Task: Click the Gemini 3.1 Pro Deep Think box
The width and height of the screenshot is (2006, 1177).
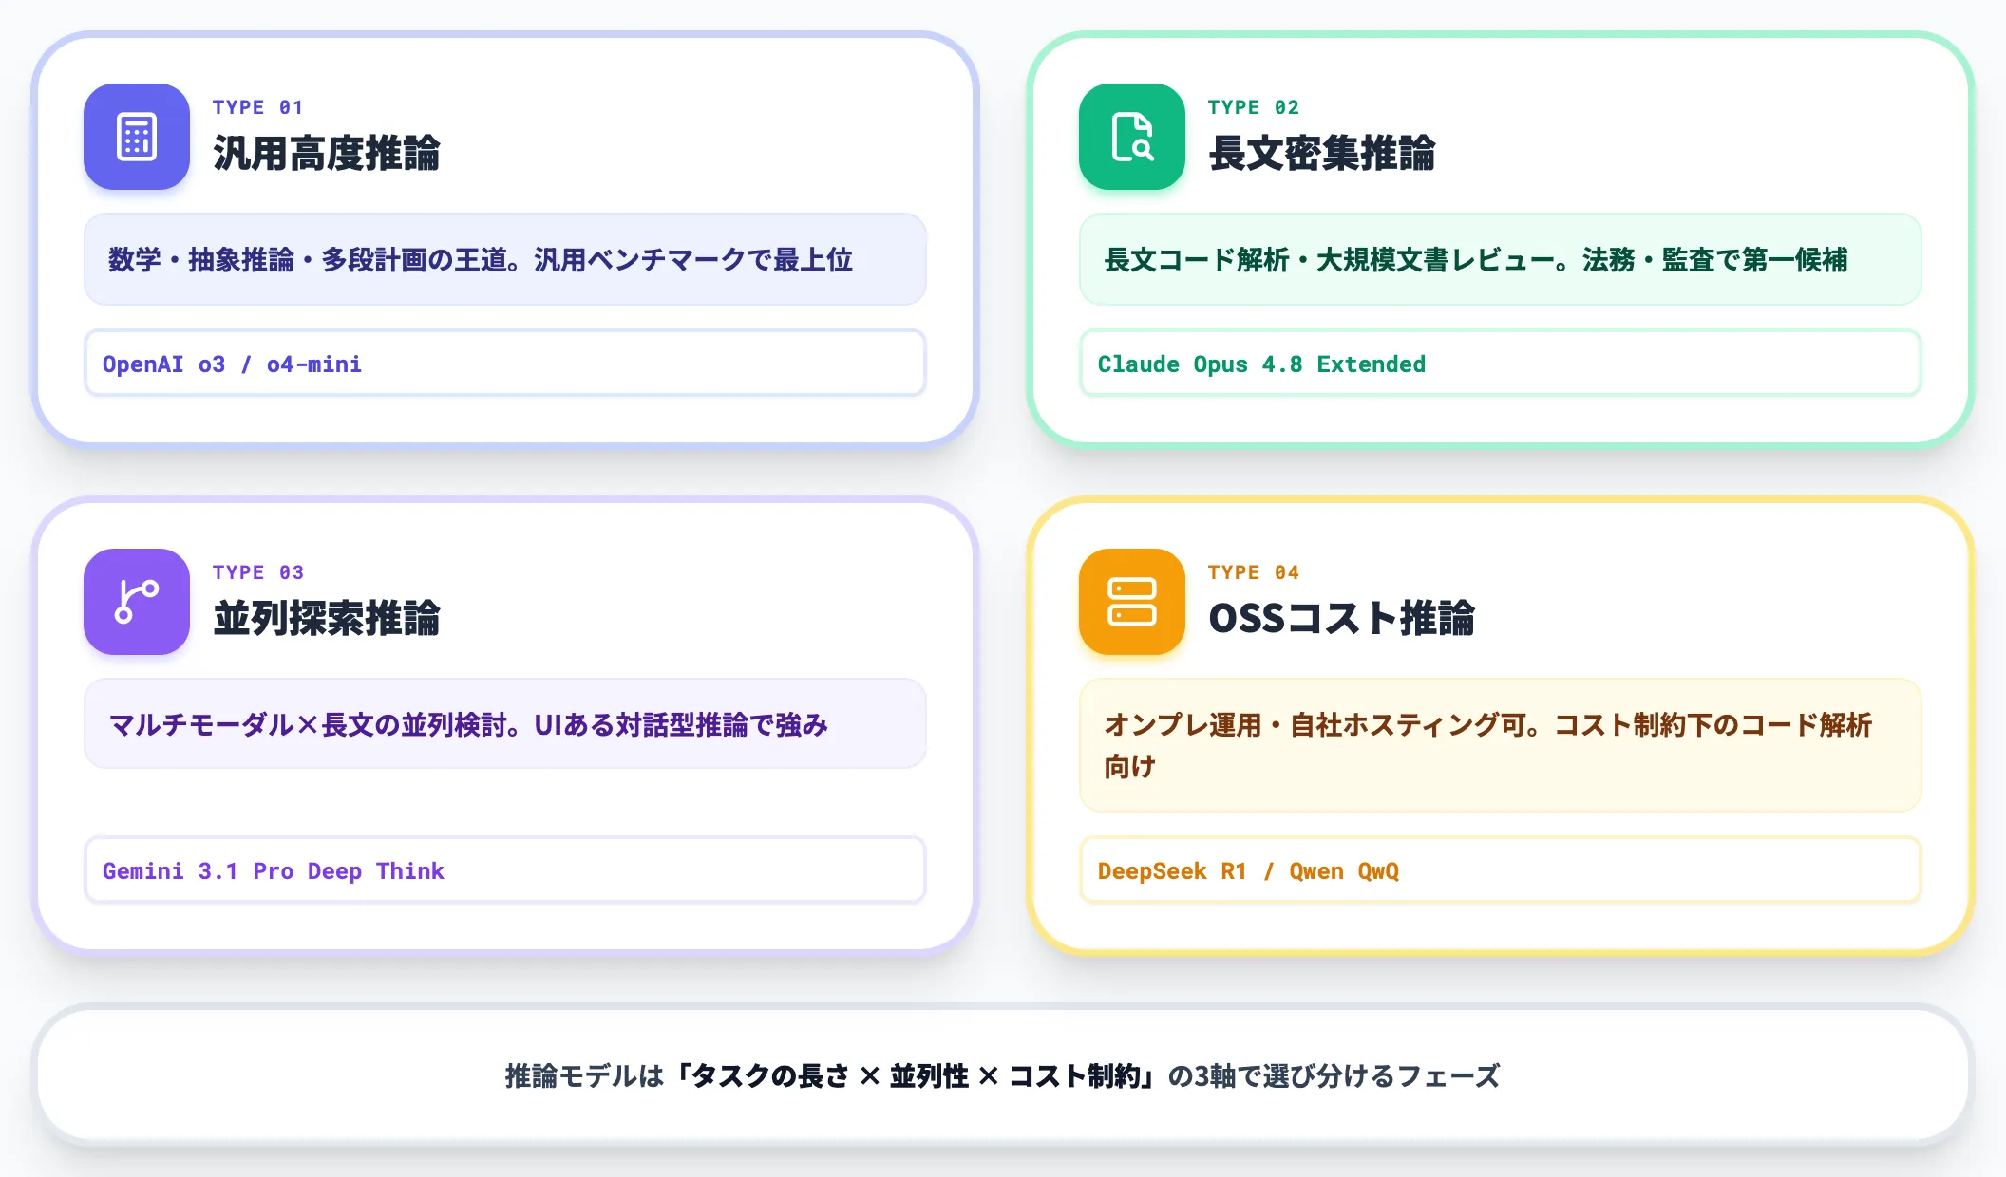Action: point(505,869)
